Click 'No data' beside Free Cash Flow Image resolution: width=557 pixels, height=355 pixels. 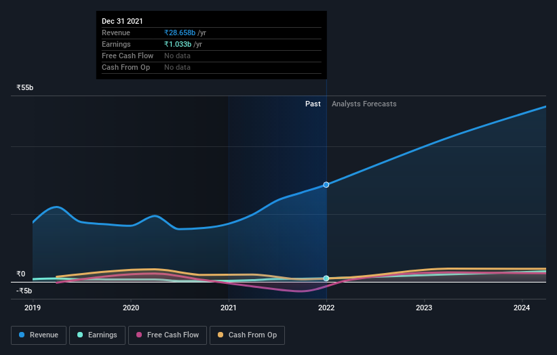177,56
